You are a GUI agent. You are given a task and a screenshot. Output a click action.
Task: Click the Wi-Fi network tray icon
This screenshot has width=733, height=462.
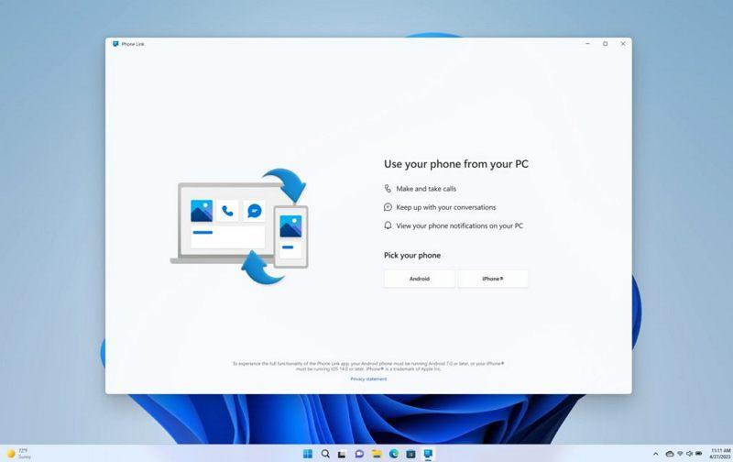pos(680,454)
